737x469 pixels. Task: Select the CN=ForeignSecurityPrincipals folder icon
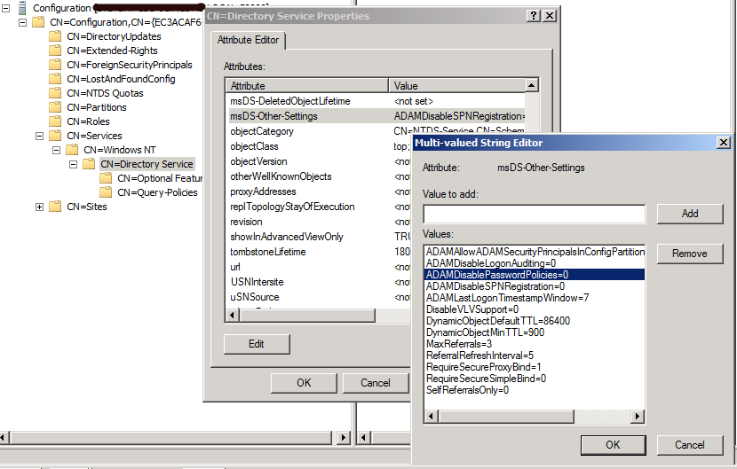click(56, 65)
